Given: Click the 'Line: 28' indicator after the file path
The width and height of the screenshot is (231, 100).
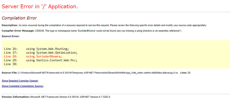Looking at the screenshot, I should point(185,73).
